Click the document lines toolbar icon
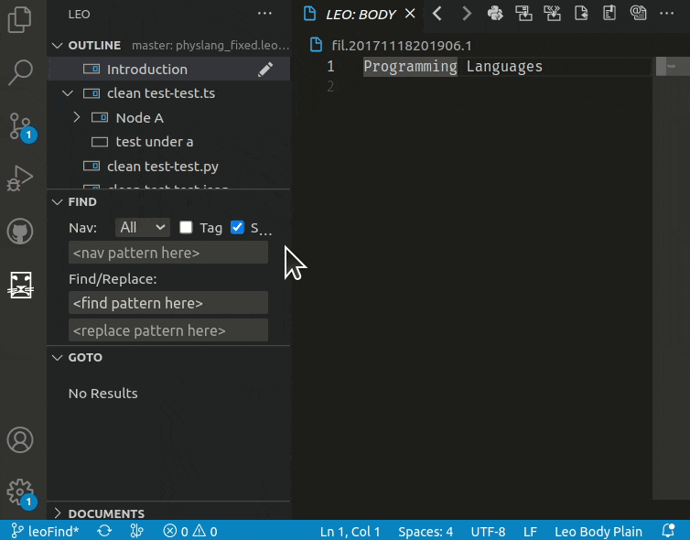The image size is (690, 540). tap(609, 14)
